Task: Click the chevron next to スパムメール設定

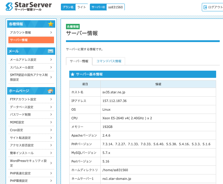Action: (x=51, y=67)
